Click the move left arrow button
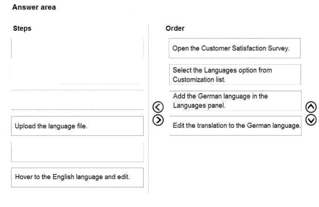319x207 pixels. [x=157, y=108]
